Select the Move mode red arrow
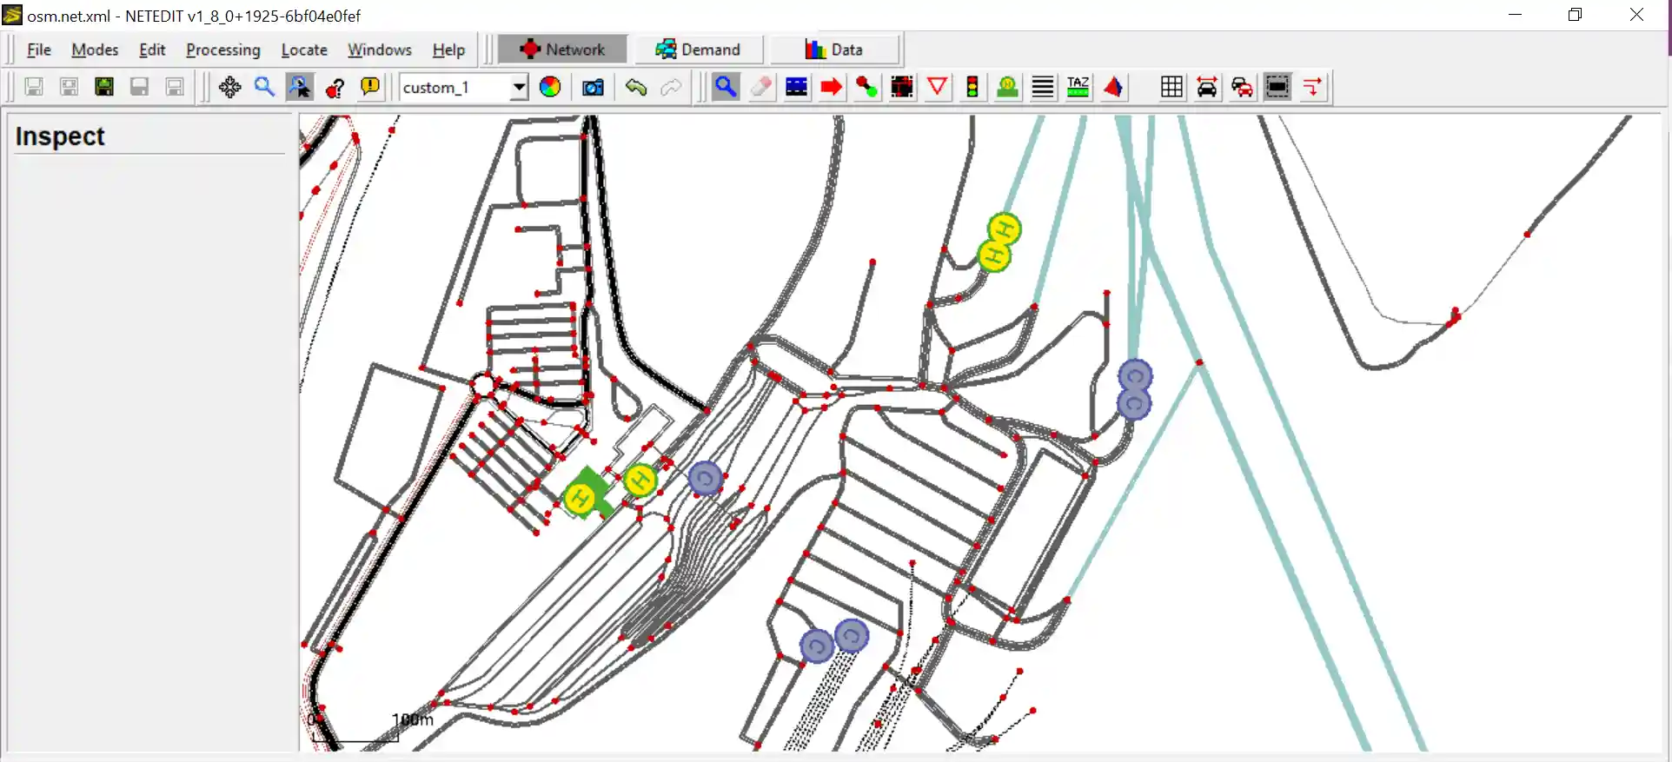This screenshot has height=762, width=1672. [x=832, y=87]
